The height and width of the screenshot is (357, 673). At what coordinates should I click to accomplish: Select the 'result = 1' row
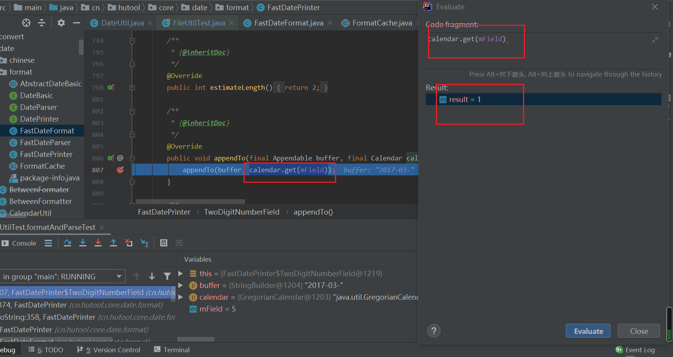coord(543,99)
